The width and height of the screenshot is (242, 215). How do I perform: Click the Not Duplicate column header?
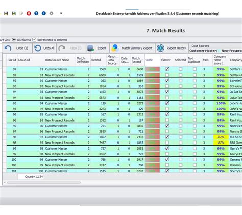click(x=194, y=60)
